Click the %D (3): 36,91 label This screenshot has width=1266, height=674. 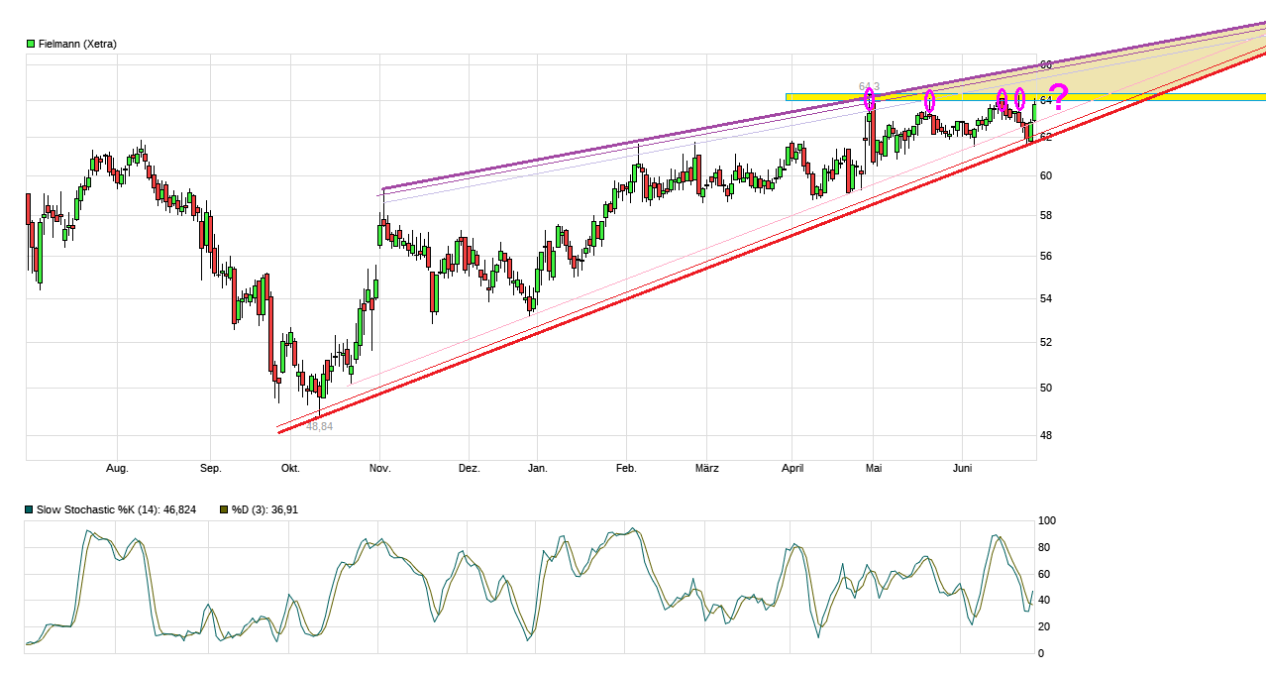264,509
